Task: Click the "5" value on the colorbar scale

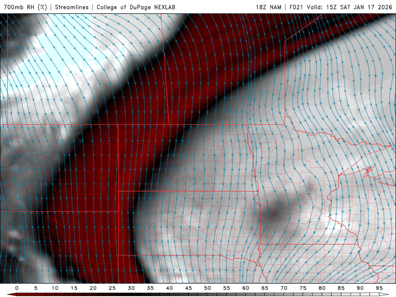Action: [x=36, y=288]
